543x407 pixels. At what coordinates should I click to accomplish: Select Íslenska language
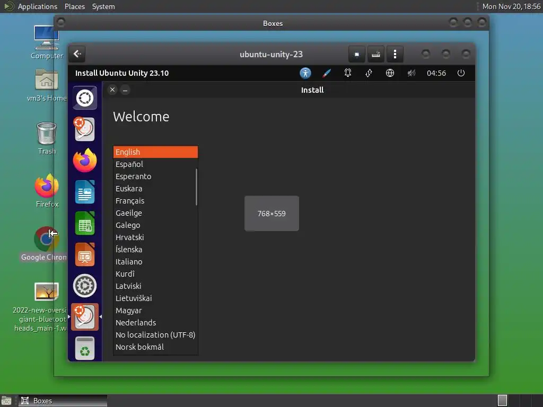coord(155,250)
